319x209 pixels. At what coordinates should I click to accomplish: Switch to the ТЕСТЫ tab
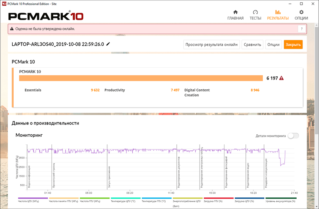255,15
